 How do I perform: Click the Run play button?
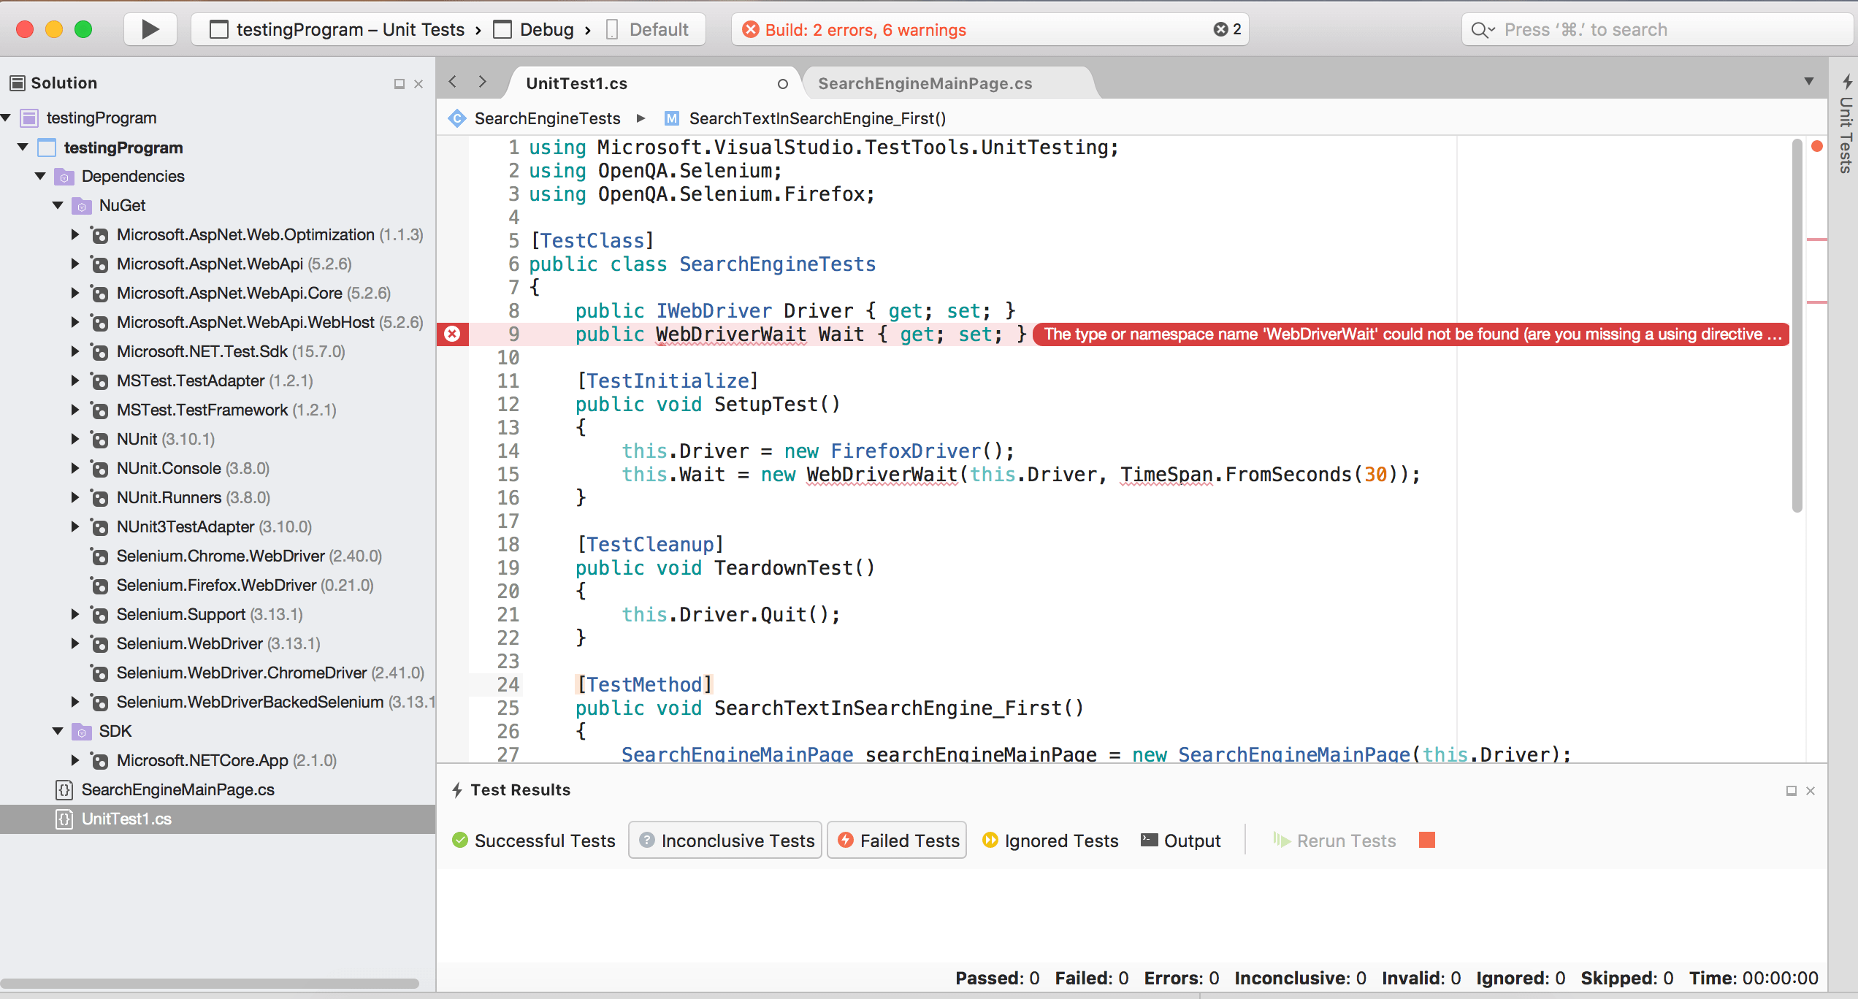point(150,29)
